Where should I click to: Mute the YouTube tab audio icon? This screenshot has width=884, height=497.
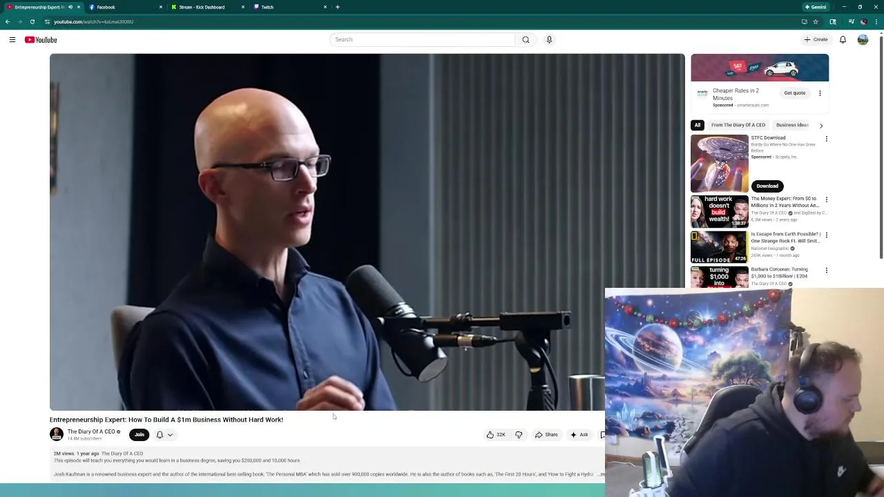coord(70,7)
